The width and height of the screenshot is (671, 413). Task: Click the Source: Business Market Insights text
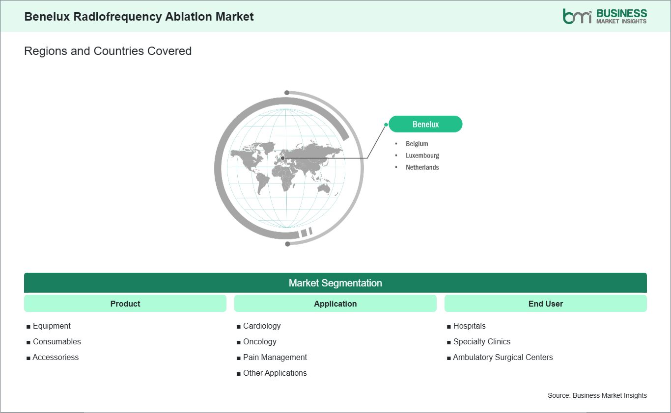597,395
